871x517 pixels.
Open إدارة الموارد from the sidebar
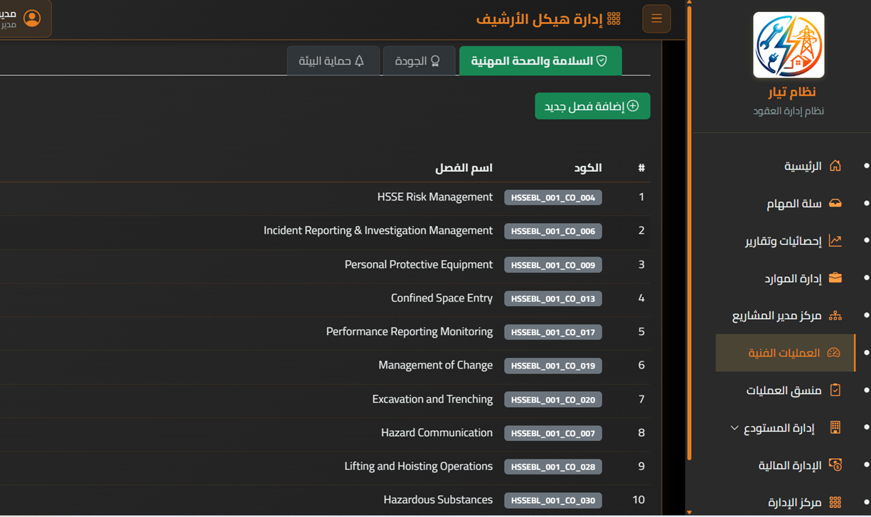793,278
